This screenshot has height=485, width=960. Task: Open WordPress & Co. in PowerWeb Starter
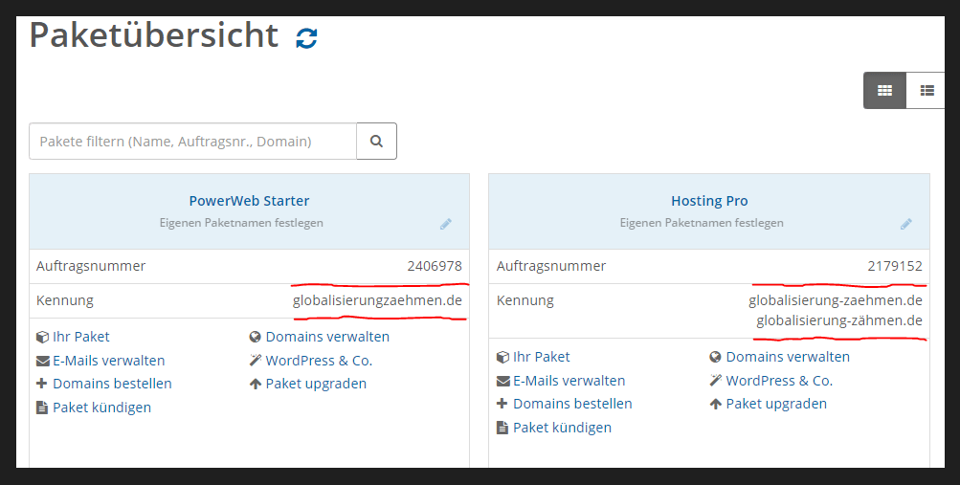coord(319,361)
